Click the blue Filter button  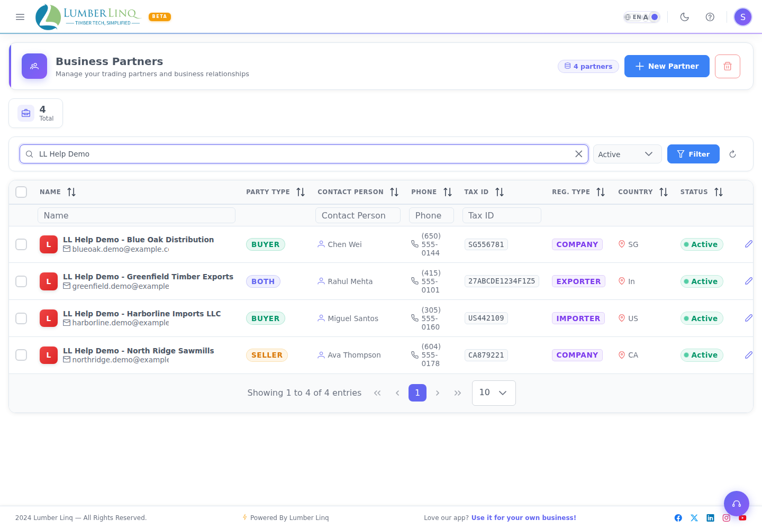tap(693, 154)
